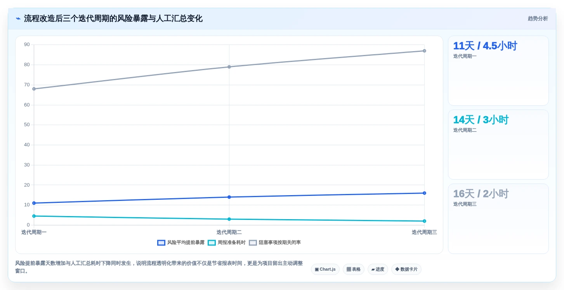The image size is (564, 290).
Task: Click the 周报准备耗时 legend label
Action: (x=231, y=243)
